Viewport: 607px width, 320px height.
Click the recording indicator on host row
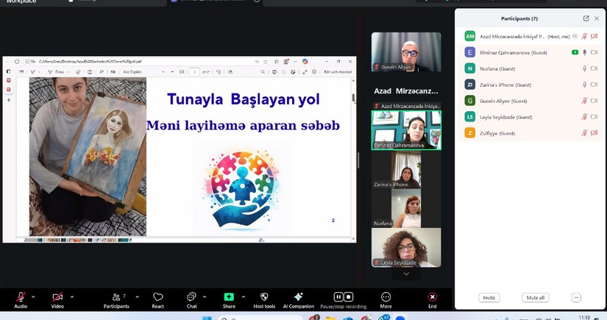(x=575, y=36)
